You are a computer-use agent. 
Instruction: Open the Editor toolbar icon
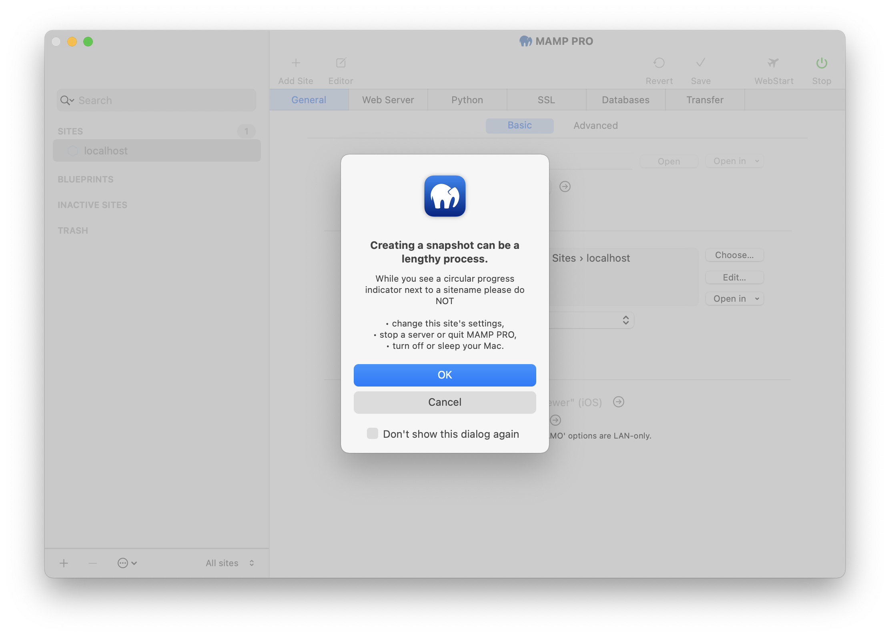(x=341, y=63)
